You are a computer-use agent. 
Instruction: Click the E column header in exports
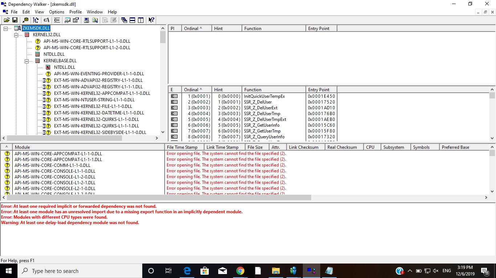pyautogui.click(x=175, y=89)
